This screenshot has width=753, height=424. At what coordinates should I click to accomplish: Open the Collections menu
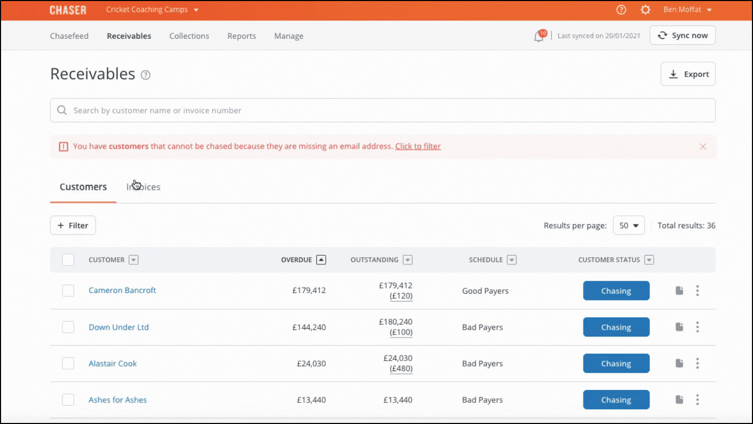[189, 36]
